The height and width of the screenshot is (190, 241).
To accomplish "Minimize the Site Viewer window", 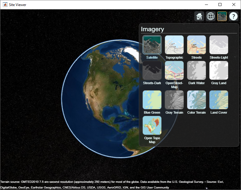I will click(206, 5).
